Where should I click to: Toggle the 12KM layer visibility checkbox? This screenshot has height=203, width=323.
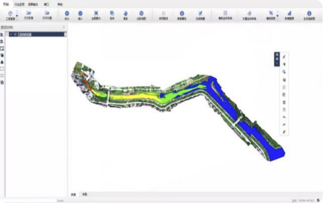coord(11,34)
